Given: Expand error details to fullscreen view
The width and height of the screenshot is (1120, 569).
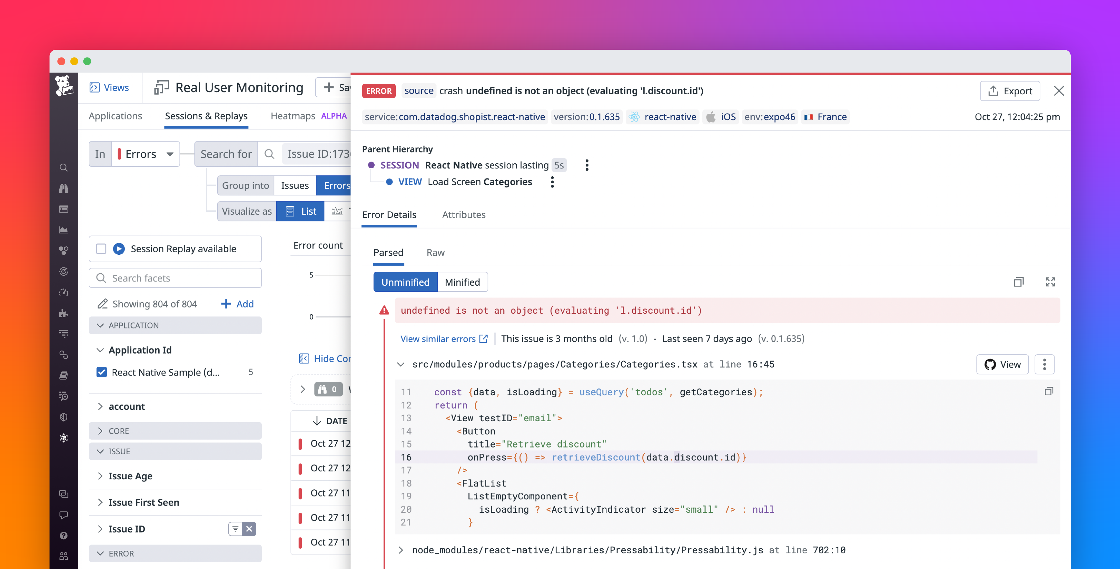Looking at the screenshot, I should click(x=1050, y=282).
